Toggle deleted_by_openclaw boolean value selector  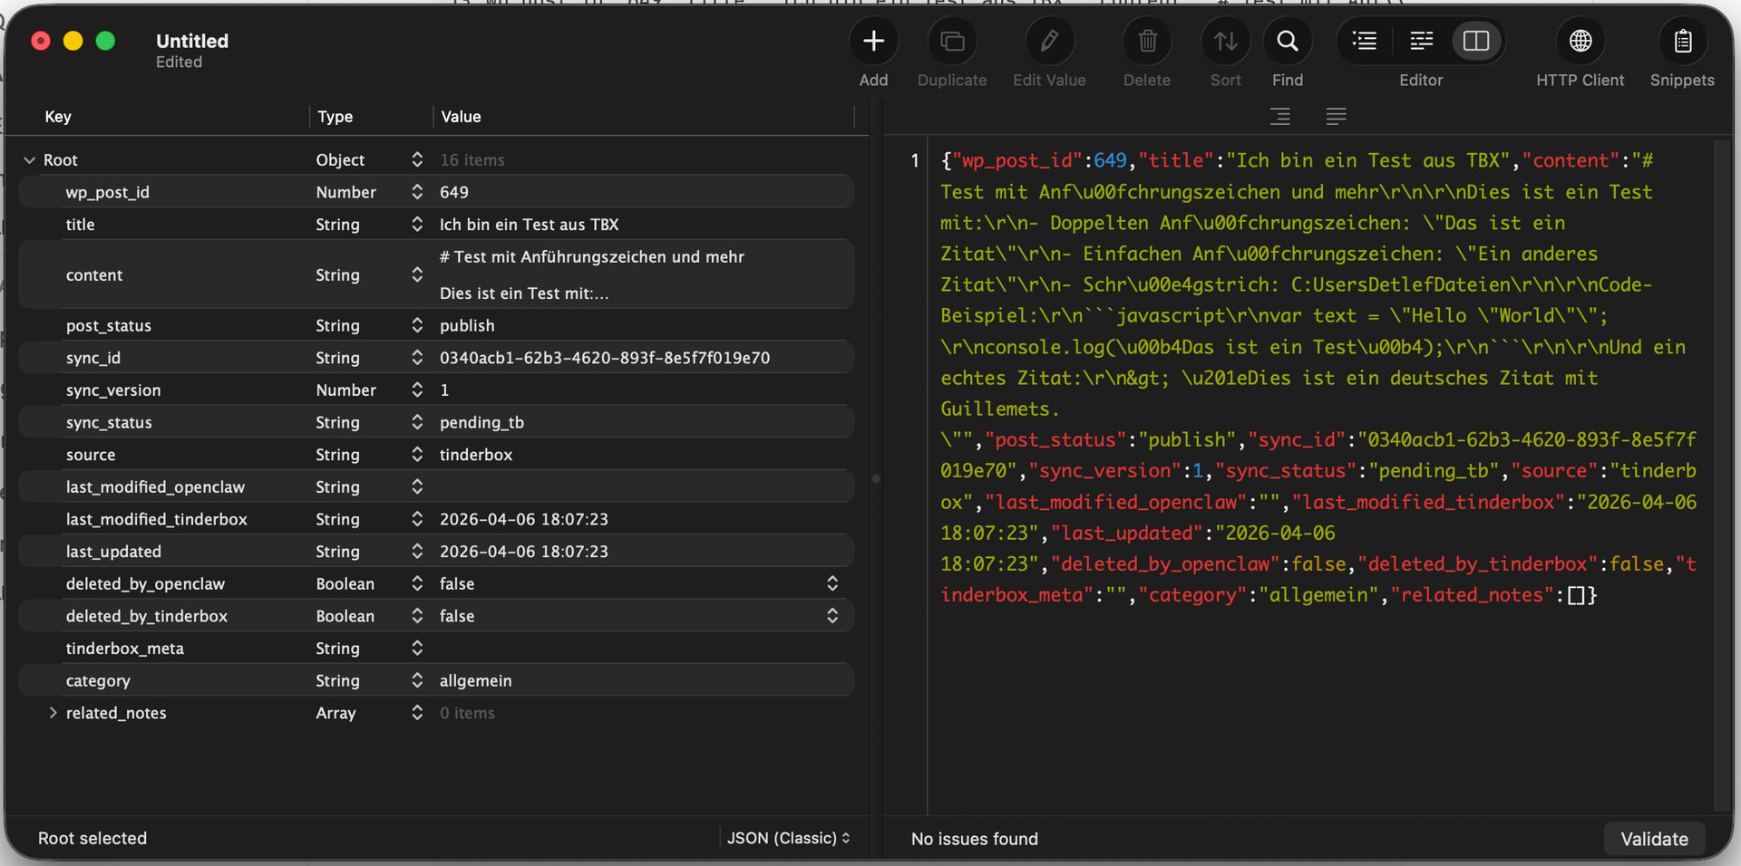pos(832,584)
